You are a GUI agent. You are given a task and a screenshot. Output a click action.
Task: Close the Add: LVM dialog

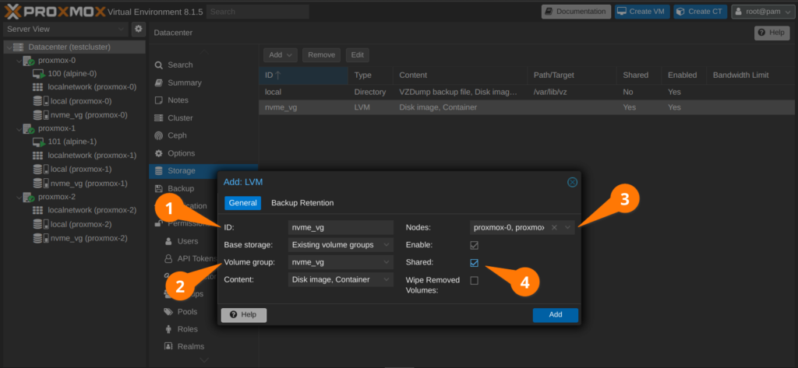pyautogui.click(x=572, y=182)
